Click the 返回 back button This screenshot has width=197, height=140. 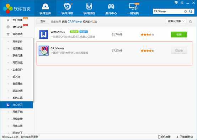43,21
